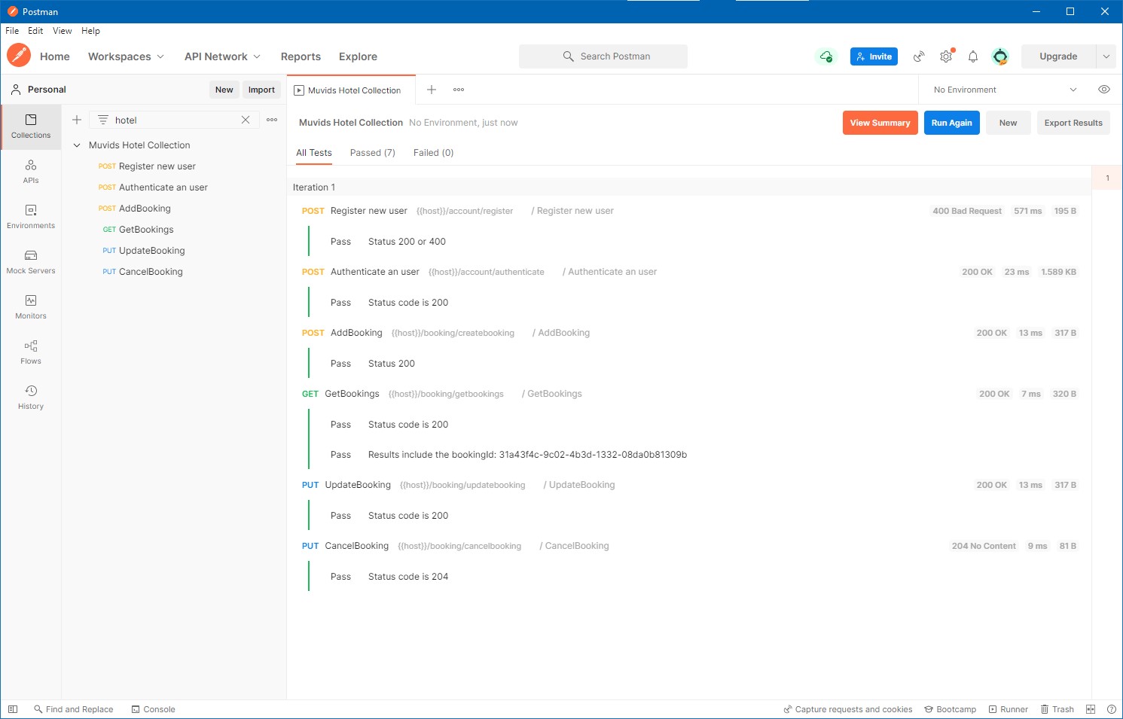Collapse the Muvids Hotel Collection tree
This screenshot has height=719, width=1123.
tap(77, 145)
